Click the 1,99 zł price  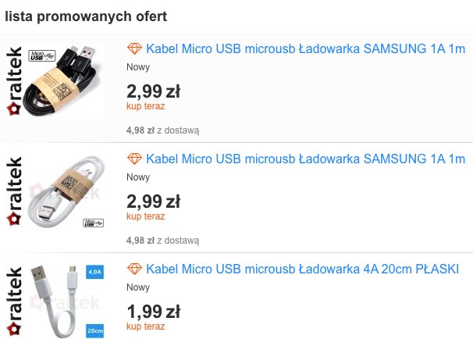click(x=153, y=312)
